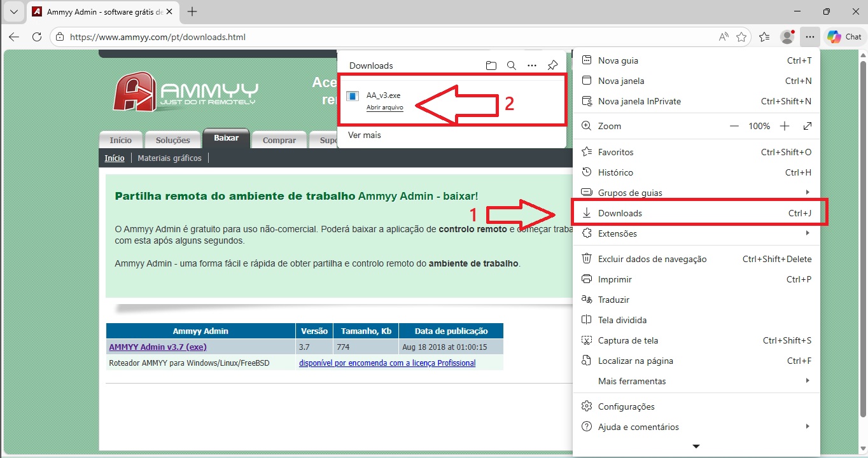Refresh the page with reload icon
Screen dimensions: 868x458
(x=37, y=37)
